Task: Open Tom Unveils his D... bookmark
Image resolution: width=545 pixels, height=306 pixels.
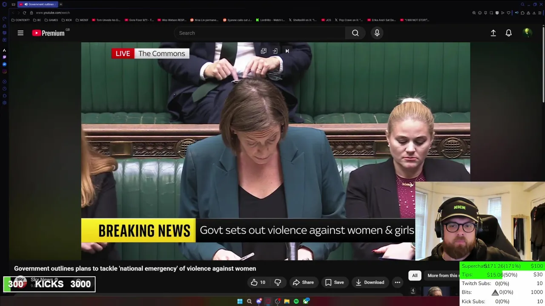Action: point(106,20)
